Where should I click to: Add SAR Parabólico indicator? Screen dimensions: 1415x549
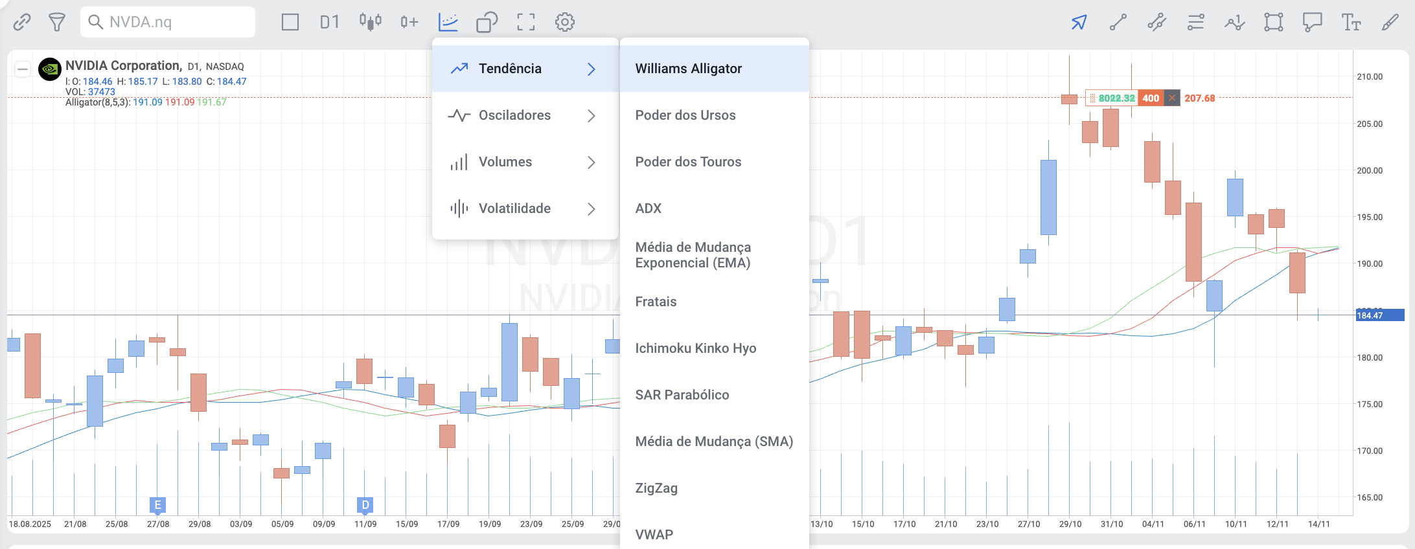[x=715, y=395]
